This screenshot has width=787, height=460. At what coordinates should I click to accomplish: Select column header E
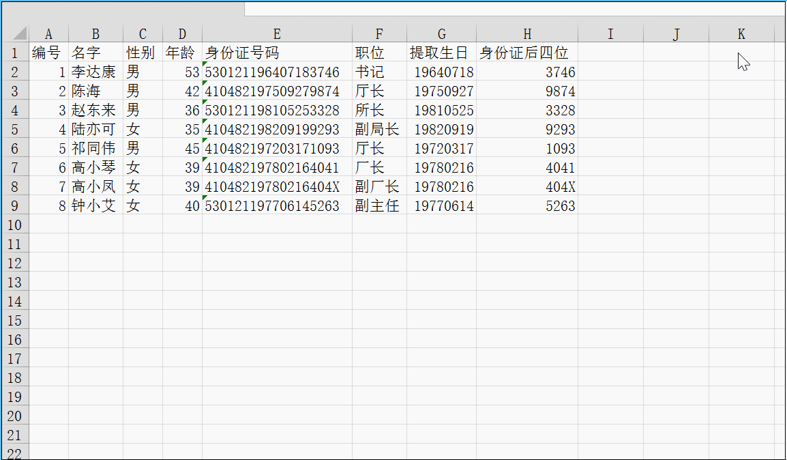pos(276,33)
